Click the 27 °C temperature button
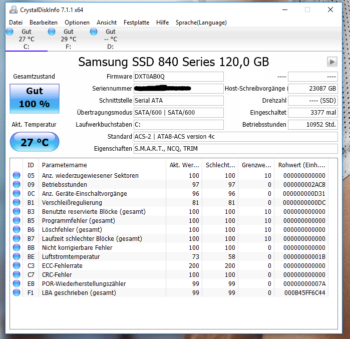 (x=35, y=142)
